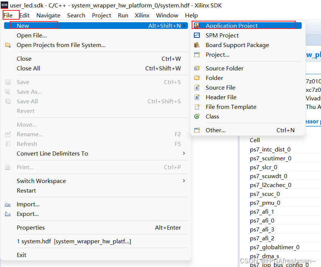
Task: Open the Help menu
Action: coord(191,15)
